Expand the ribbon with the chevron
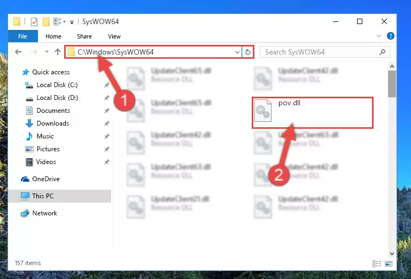 coord(379,36)
